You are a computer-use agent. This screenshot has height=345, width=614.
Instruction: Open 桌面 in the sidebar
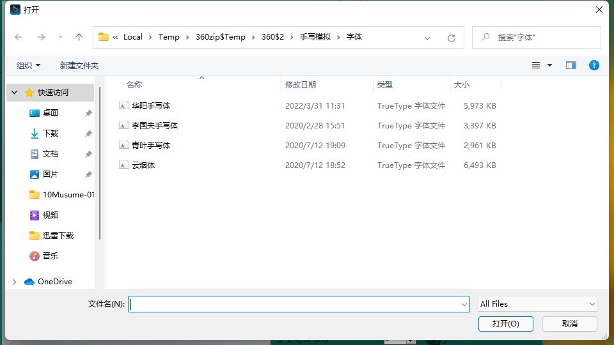tap(50, 113)
